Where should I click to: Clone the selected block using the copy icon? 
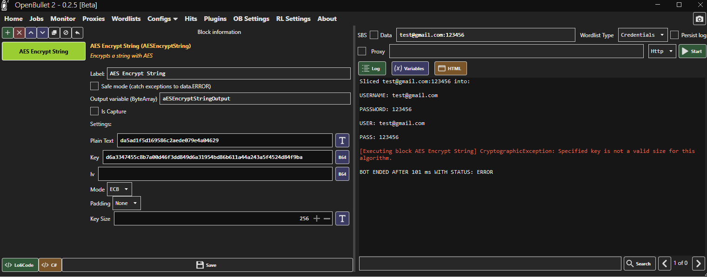click(54, 33)
